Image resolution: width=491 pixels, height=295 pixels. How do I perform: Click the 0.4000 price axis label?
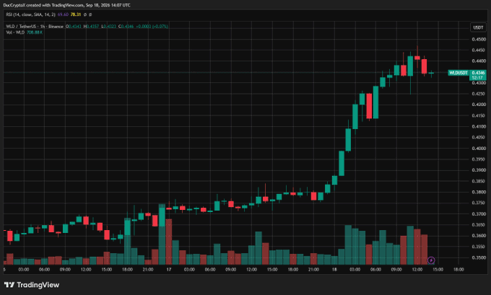(x=479, y=149)
